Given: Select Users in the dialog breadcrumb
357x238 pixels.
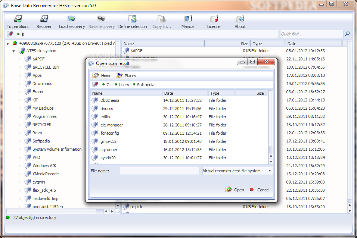Looking at the screenshot, I should pyautogui.click(x=124, y=85).
